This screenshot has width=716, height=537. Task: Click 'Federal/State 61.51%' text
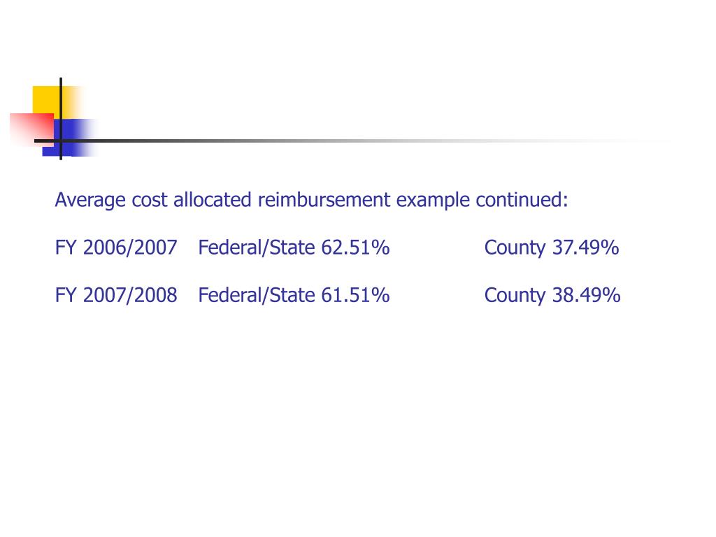tap(294, 295)
